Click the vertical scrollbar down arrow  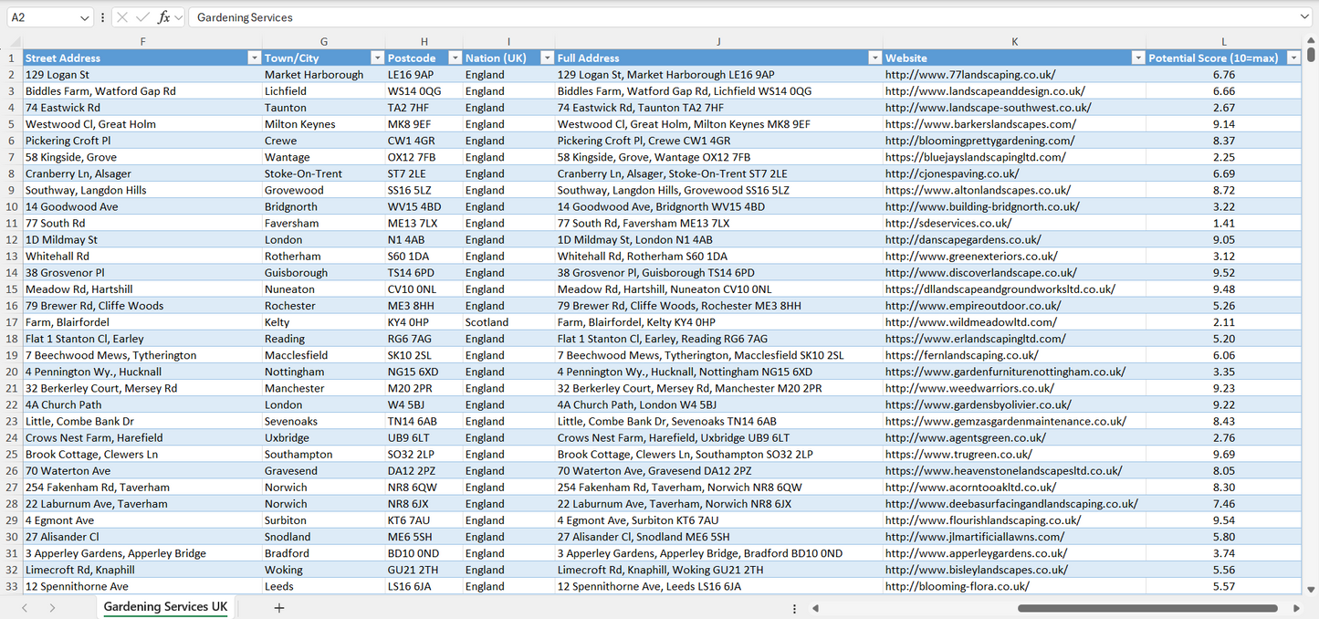(1312, 590)
